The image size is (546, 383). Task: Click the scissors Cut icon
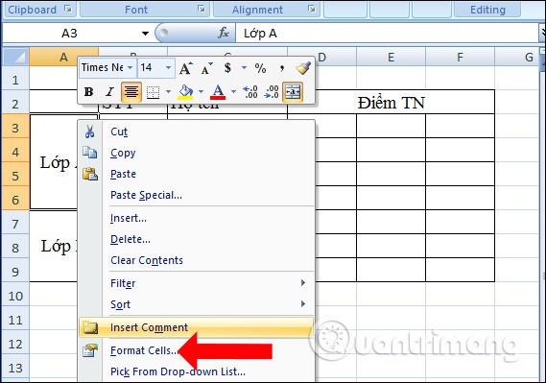click(90, 132)
